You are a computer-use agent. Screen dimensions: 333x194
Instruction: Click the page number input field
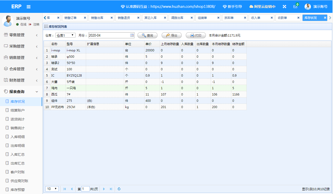click(86, 189)
